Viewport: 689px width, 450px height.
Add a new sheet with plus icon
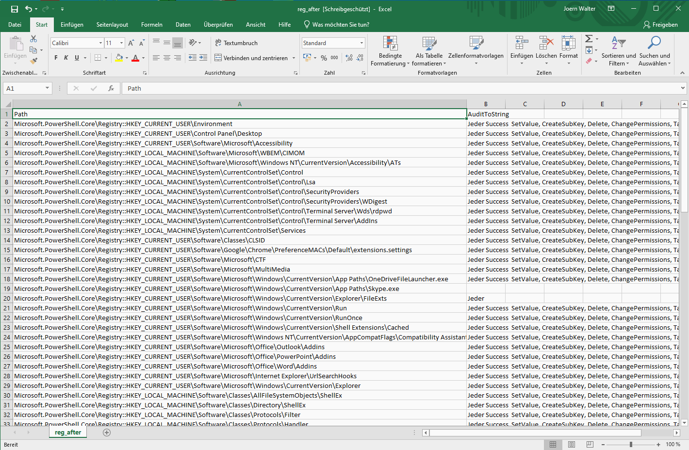[x=107, y=433]
